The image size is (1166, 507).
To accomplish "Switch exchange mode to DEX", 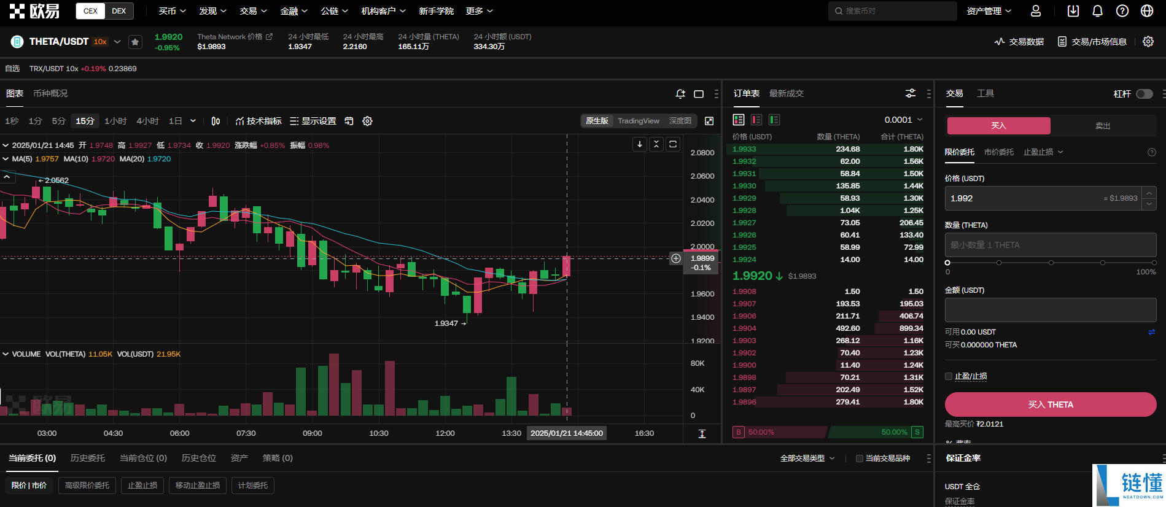I will coord(119,11).
